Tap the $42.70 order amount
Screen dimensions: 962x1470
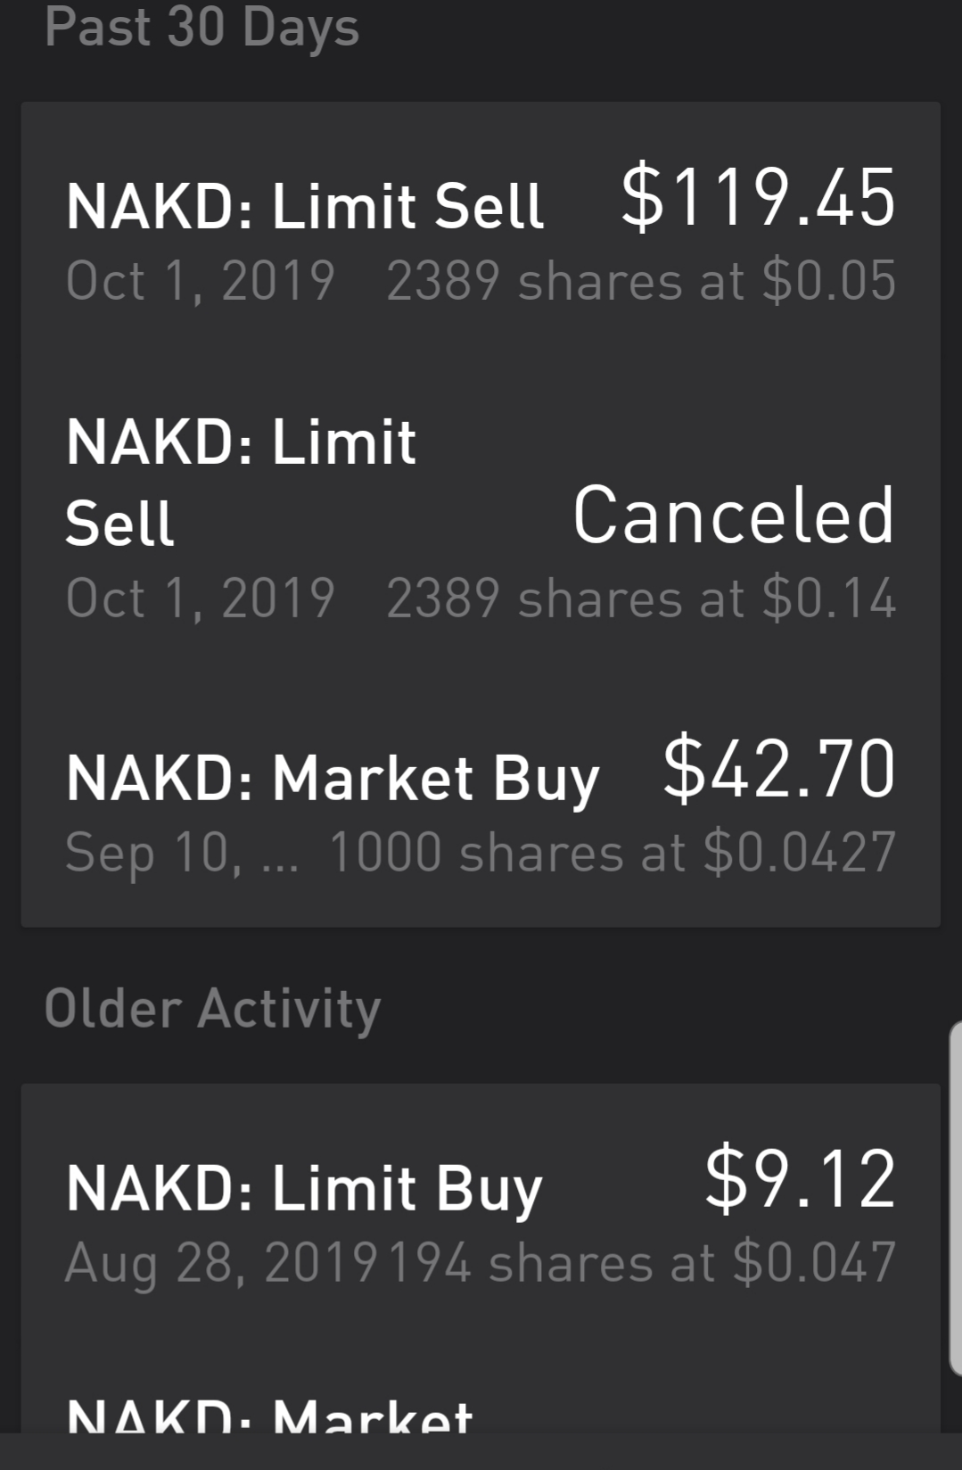pyautogui.click(x=778, y=769)
